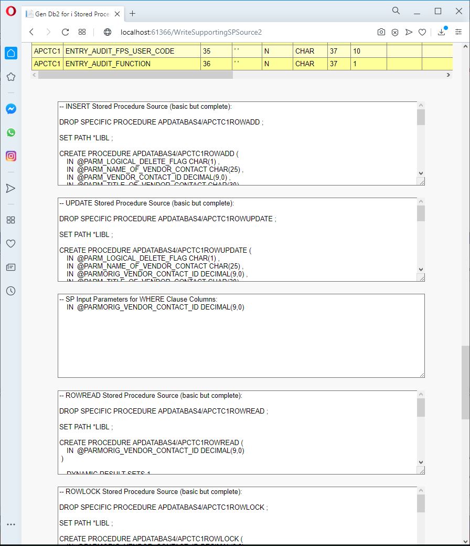Image resolution: width=470 pixels, height=546 pixels.
Task: Select cell ENTRY_AUDIT_FPS_USER_CODE
Action: pos(132,51)
